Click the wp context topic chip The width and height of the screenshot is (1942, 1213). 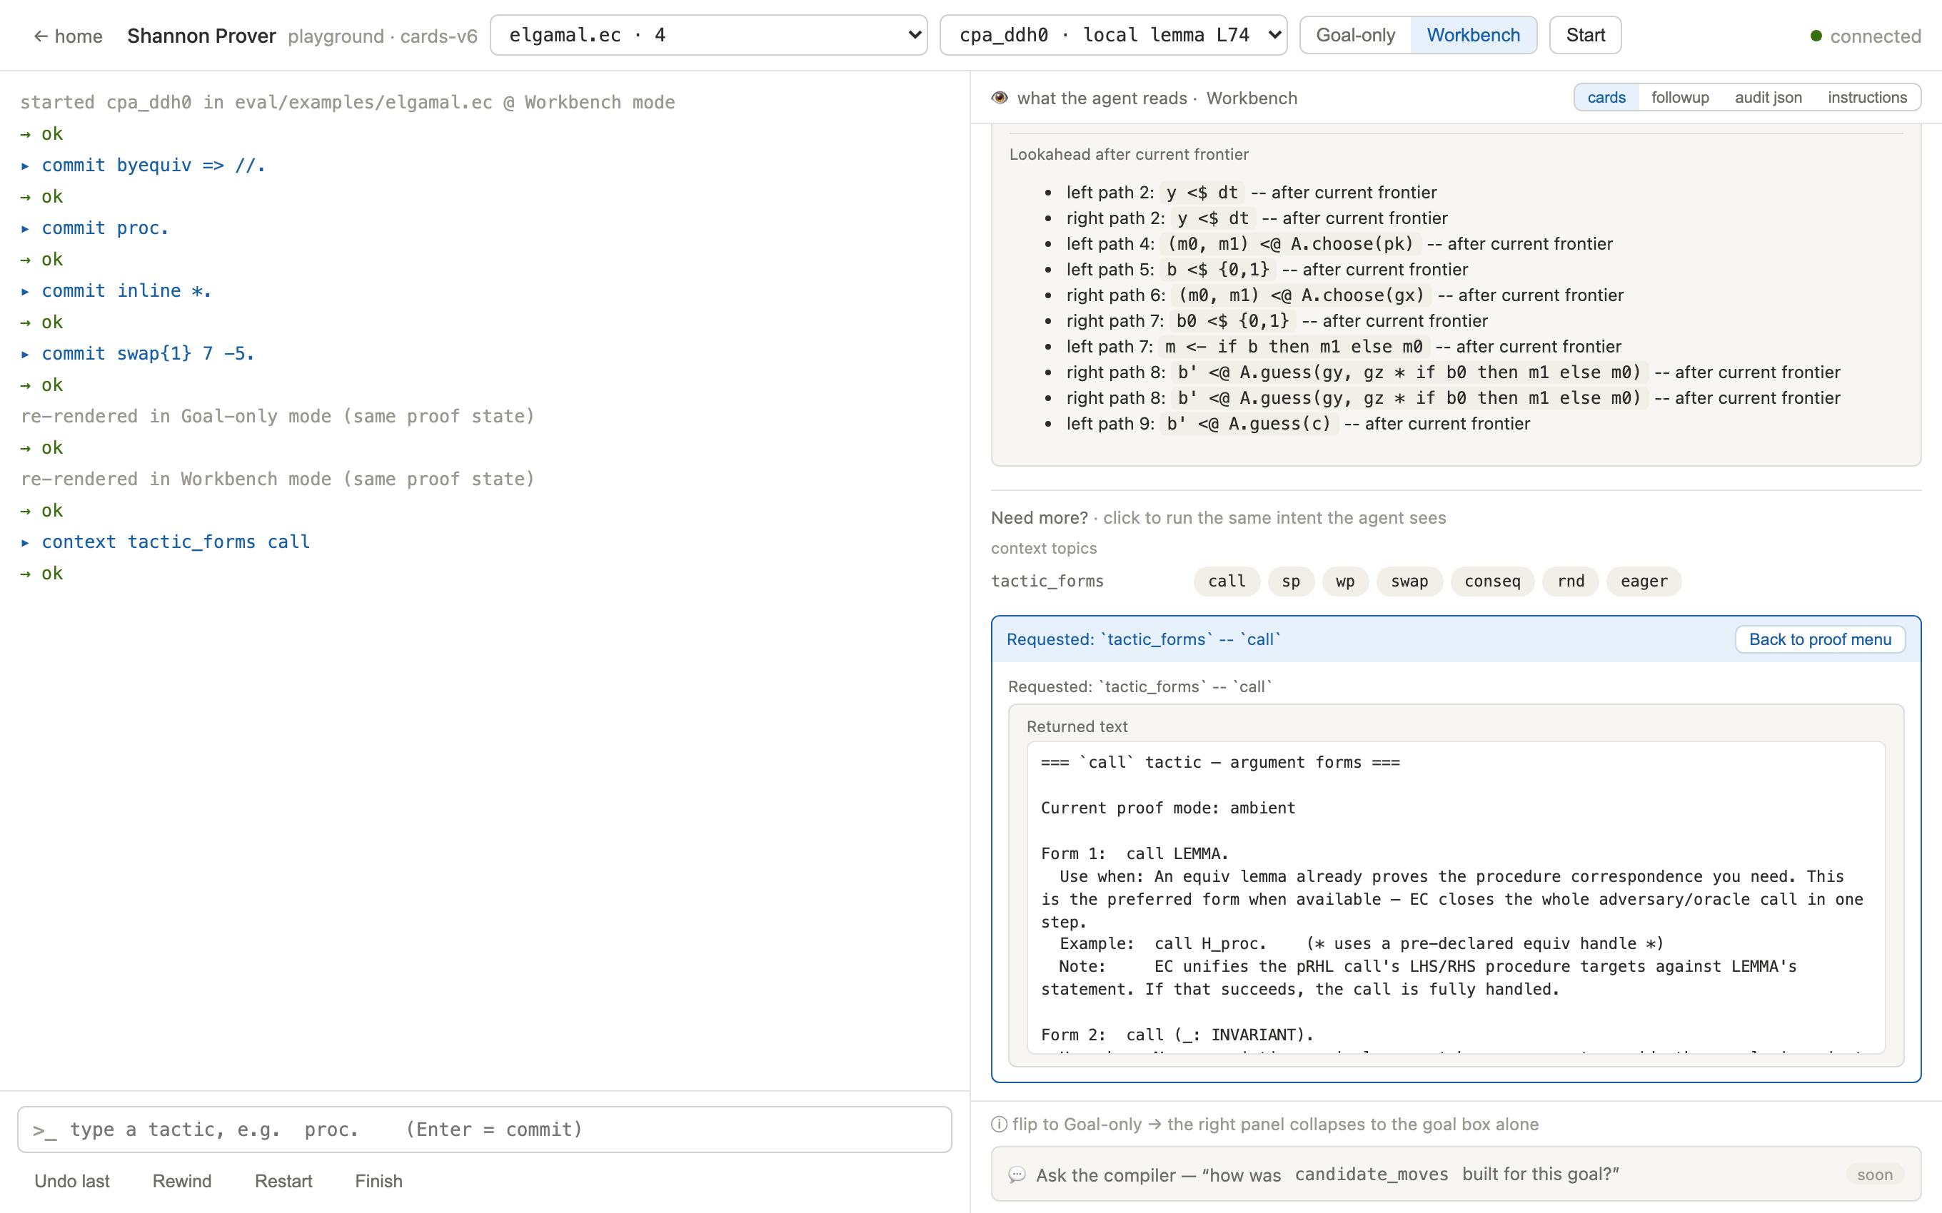point(1345,581)
